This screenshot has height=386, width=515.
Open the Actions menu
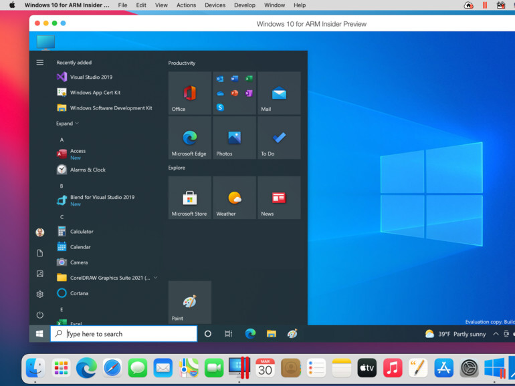pos(186,5)
